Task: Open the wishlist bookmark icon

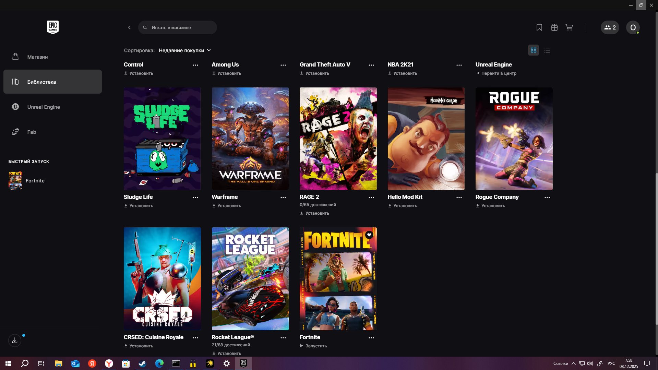Action: click(x=539, y=27)
